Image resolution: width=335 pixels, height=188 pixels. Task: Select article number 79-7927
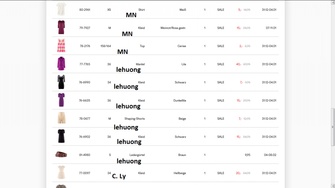(x=85, y=28)
